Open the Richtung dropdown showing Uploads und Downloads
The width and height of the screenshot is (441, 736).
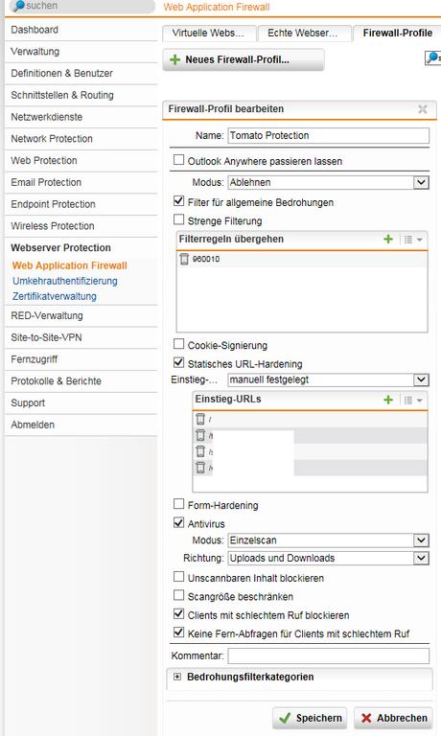pyautogui.click(x=328, y=558)
